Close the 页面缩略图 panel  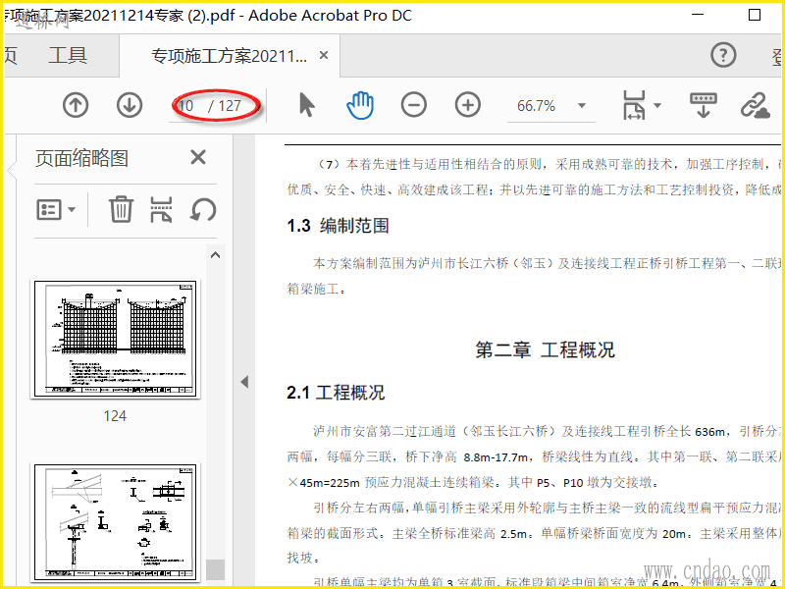click(x=198, y=157)
